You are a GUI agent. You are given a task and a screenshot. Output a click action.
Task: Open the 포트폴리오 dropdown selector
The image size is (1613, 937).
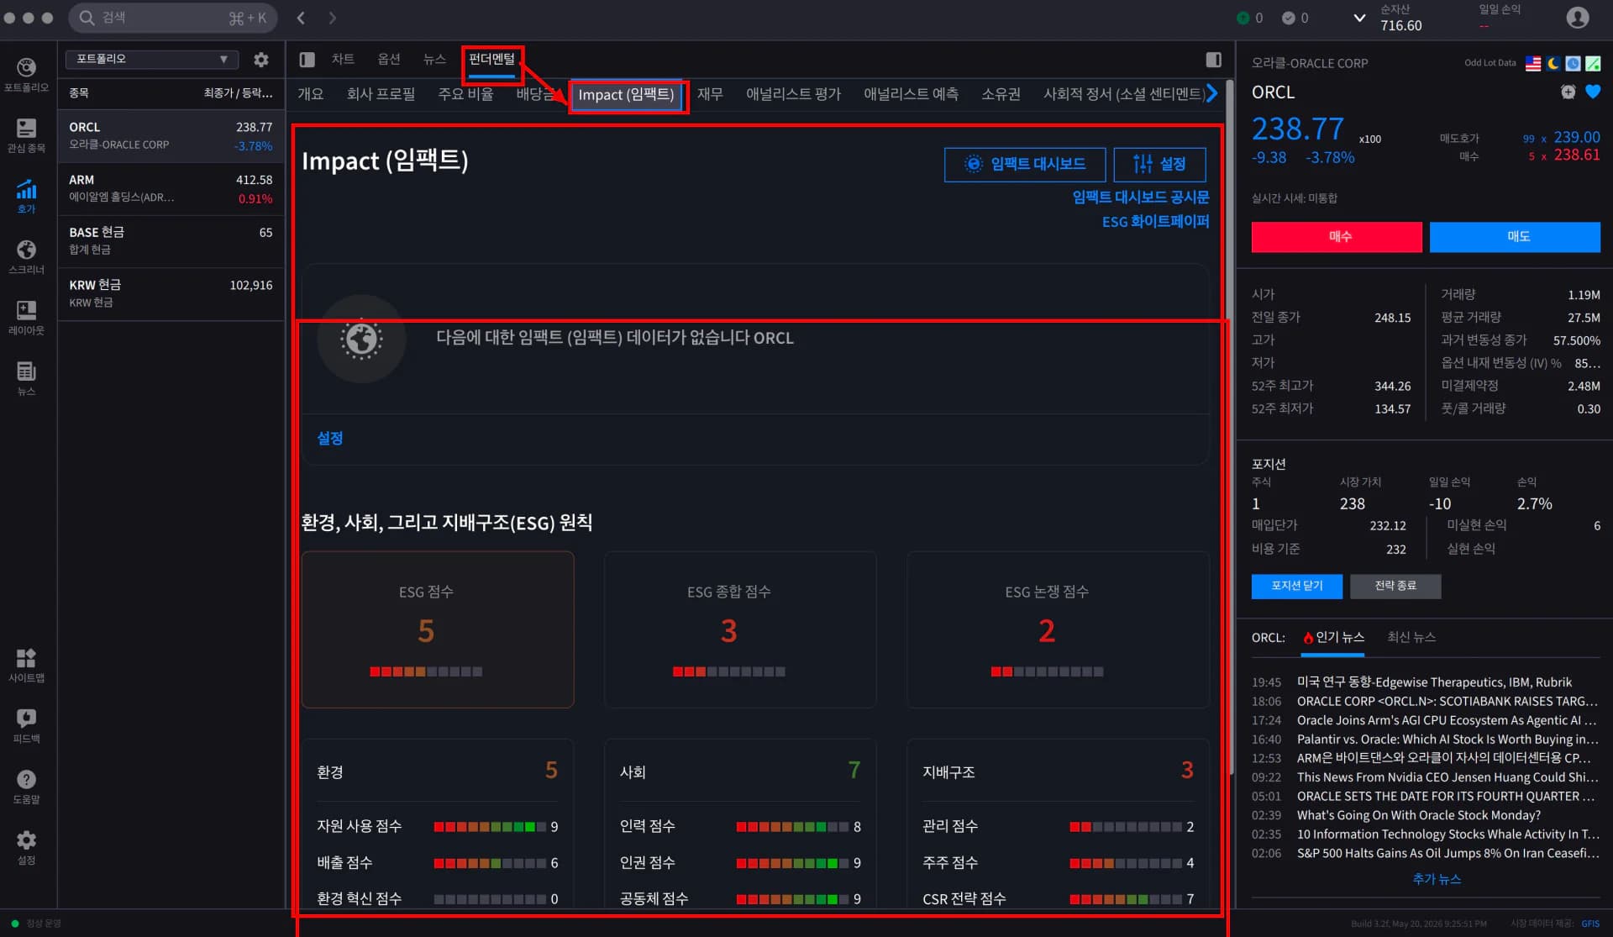[x=152, y=60]
